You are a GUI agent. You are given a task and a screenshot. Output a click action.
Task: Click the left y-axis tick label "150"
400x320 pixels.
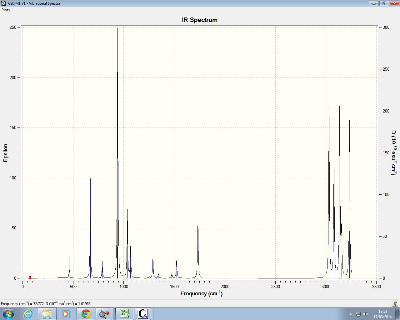point(13,127)
